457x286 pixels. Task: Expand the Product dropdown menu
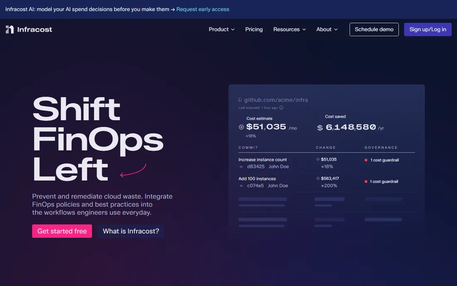tap(221, 30)
